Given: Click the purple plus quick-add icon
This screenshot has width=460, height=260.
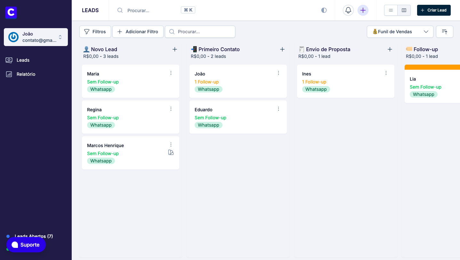Looking at the screenshot, I should pyautogui.click(x=363, y=10).
